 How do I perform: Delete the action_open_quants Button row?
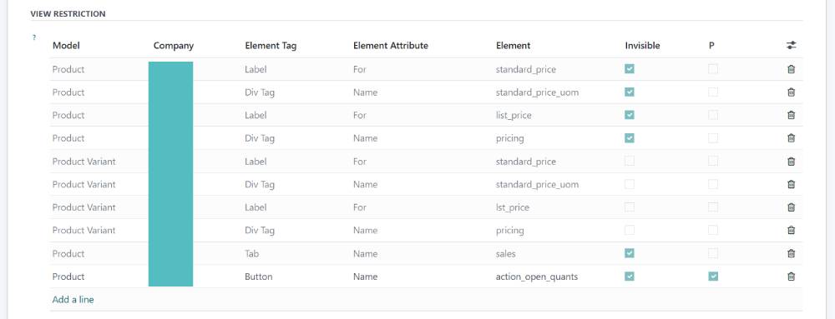(x=791, y=277)
